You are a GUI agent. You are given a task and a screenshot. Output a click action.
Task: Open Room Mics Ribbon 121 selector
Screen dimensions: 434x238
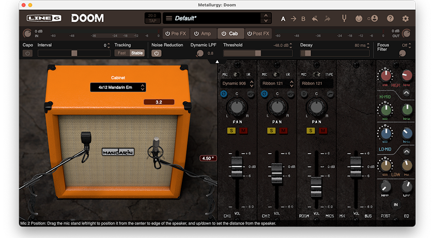click(x=316, y=83)
